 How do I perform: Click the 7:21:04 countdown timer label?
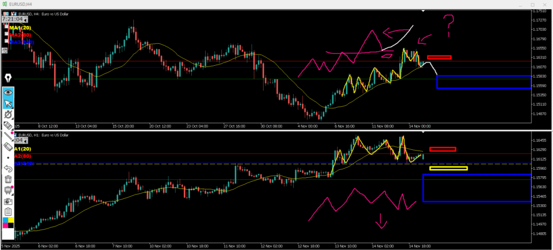tap(12, 19)
